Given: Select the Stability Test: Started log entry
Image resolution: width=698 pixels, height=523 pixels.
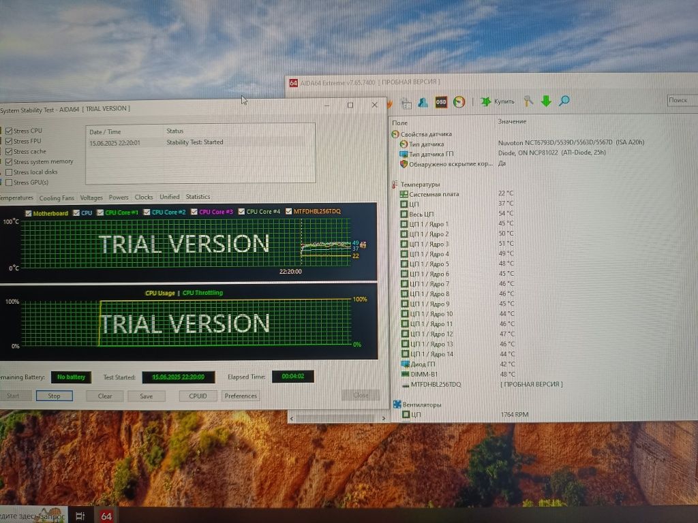Looking at the screenshot, I should point(195,142).
